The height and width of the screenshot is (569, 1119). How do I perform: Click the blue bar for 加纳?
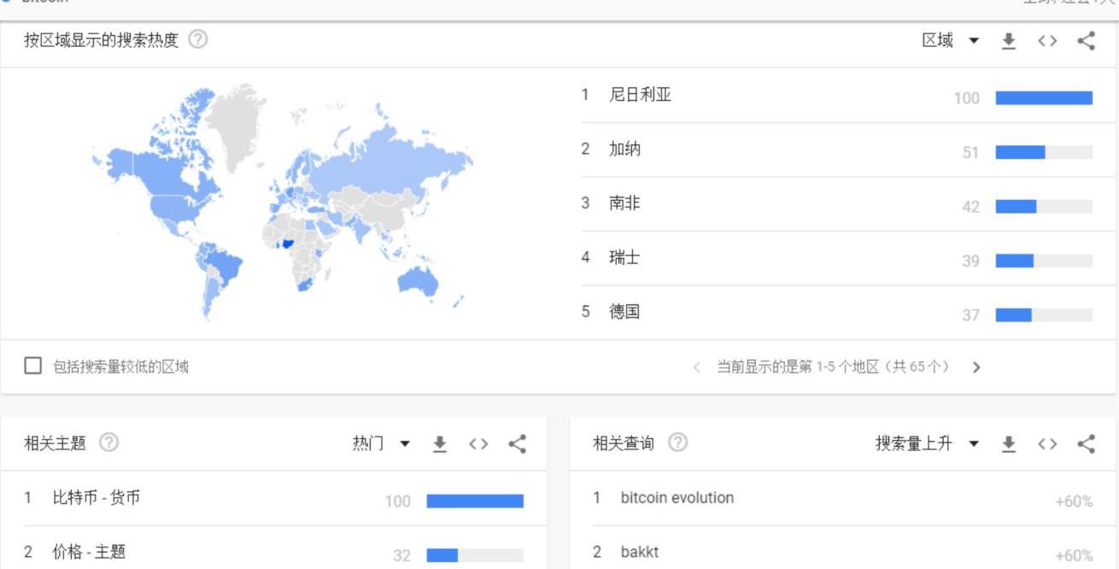pyautogui.click(x=1020, y=152)
